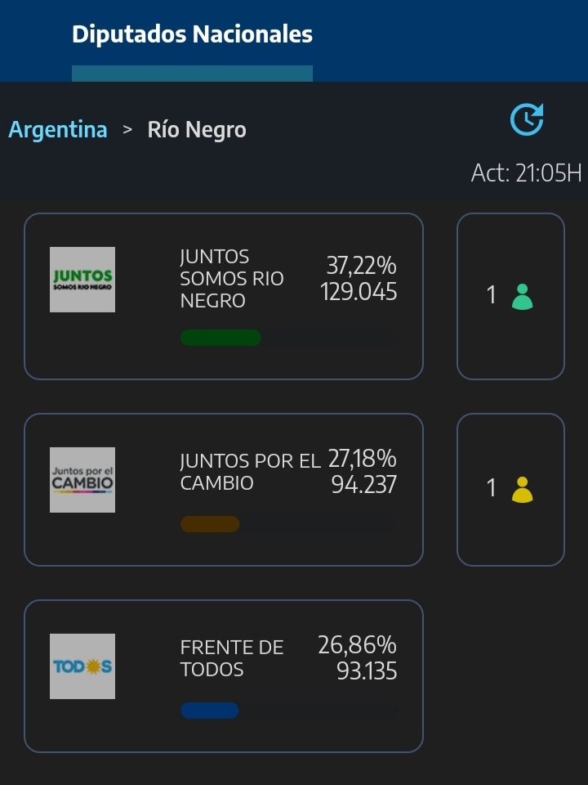Click the yellow deputy seat icon
Screen dimensions: 588x785
522,489
